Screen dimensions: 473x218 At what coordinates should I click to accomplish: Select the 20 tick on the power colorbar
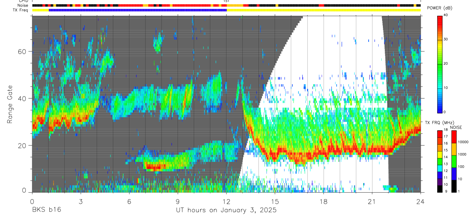tap(446, 63)
